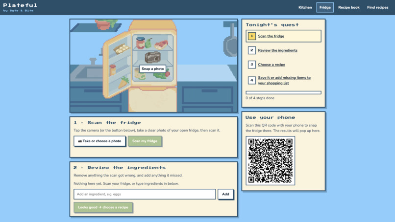The image size is (395, 222).
Task: Open Save it or add missing items step
Action: (x=284, y=80)
